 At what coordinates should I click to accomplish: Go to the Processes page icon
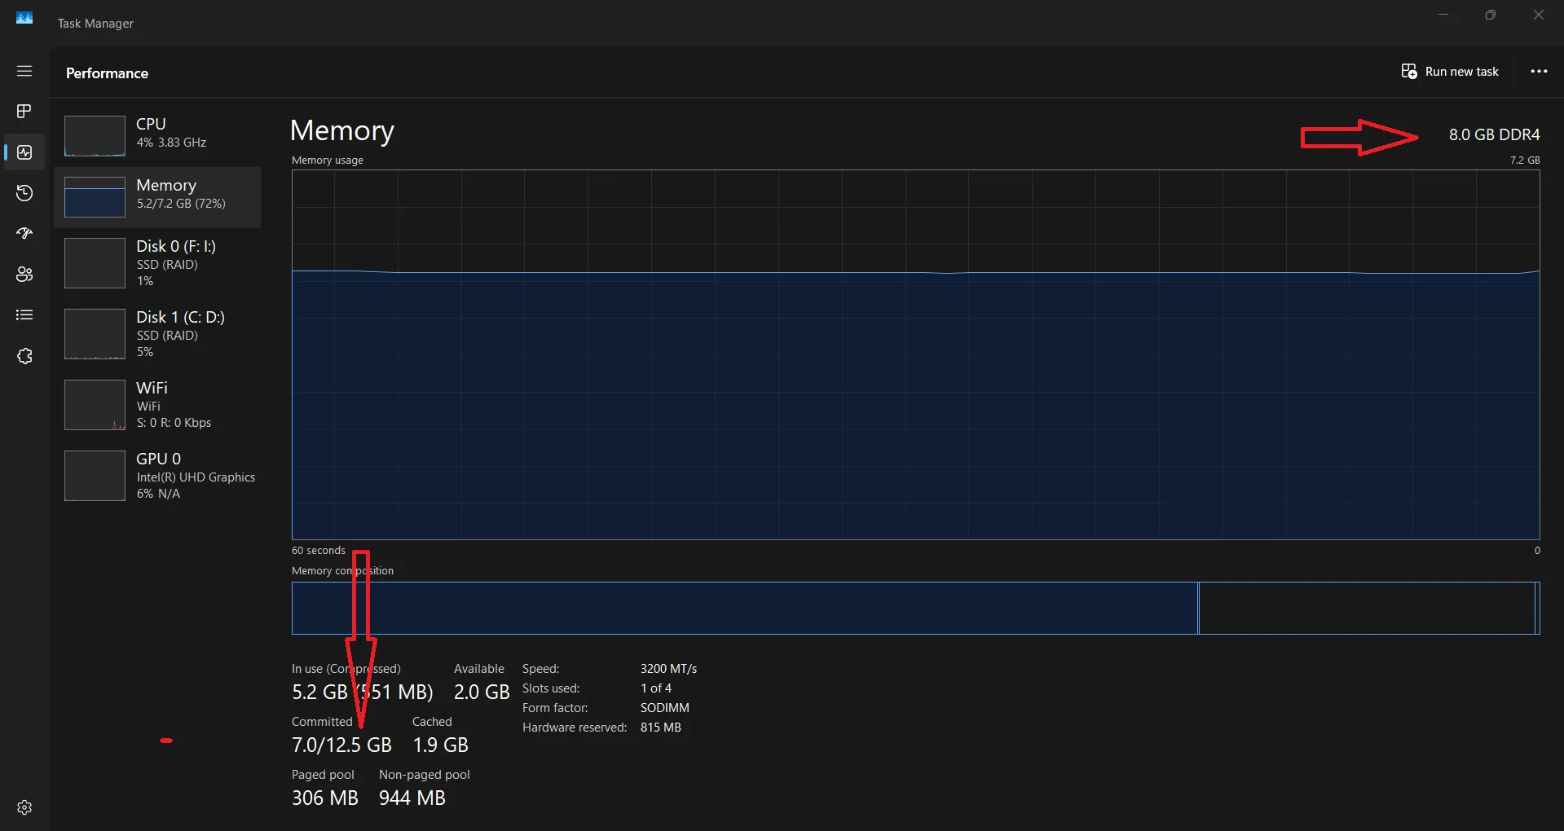point(24,111)
